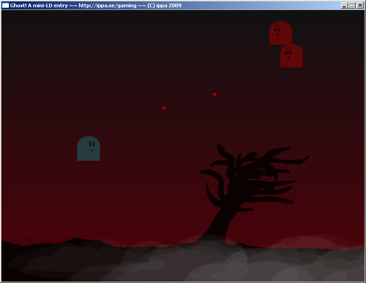The width and height of the screenshot is (366, 283).
Task: Click the blue-gray player ghost
Action: (89, 149)
